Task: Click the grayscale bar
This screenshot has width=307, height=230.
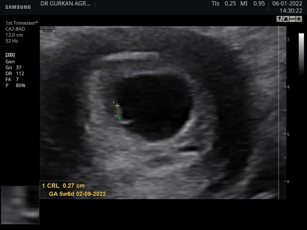Action: click(x=301, y=53)
